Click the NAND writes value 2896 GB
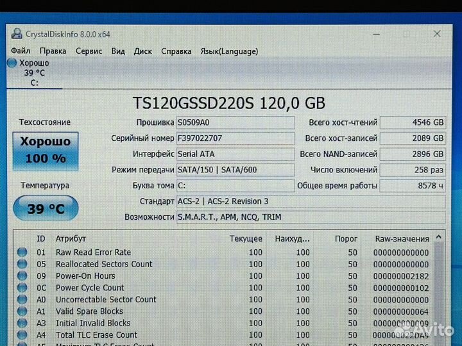462x346 pixels. coord(413,154)
